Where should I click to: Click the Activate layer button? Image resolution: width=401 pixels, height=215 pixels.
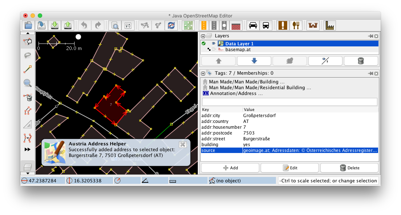290,61
